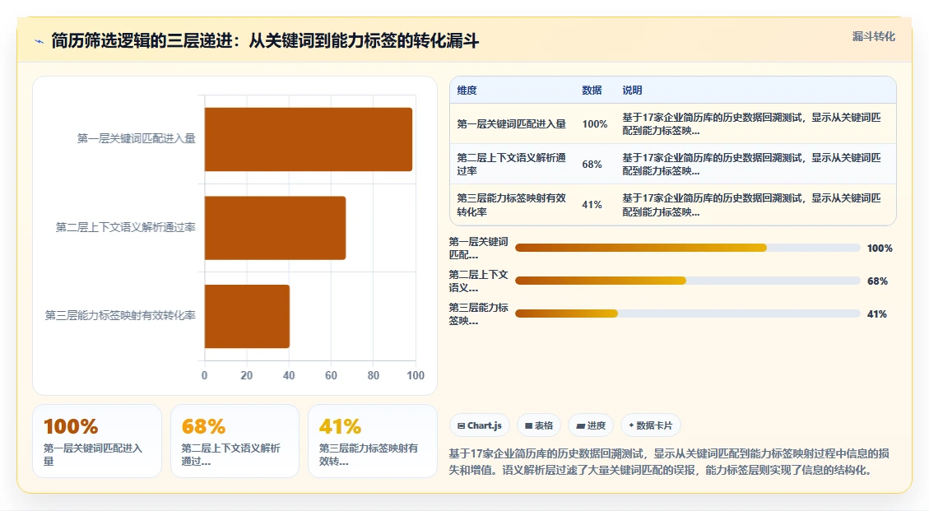The width and height of the screenshot is (929, 511).
Task: Click the 100% value in the table
Action: (595, 124)
